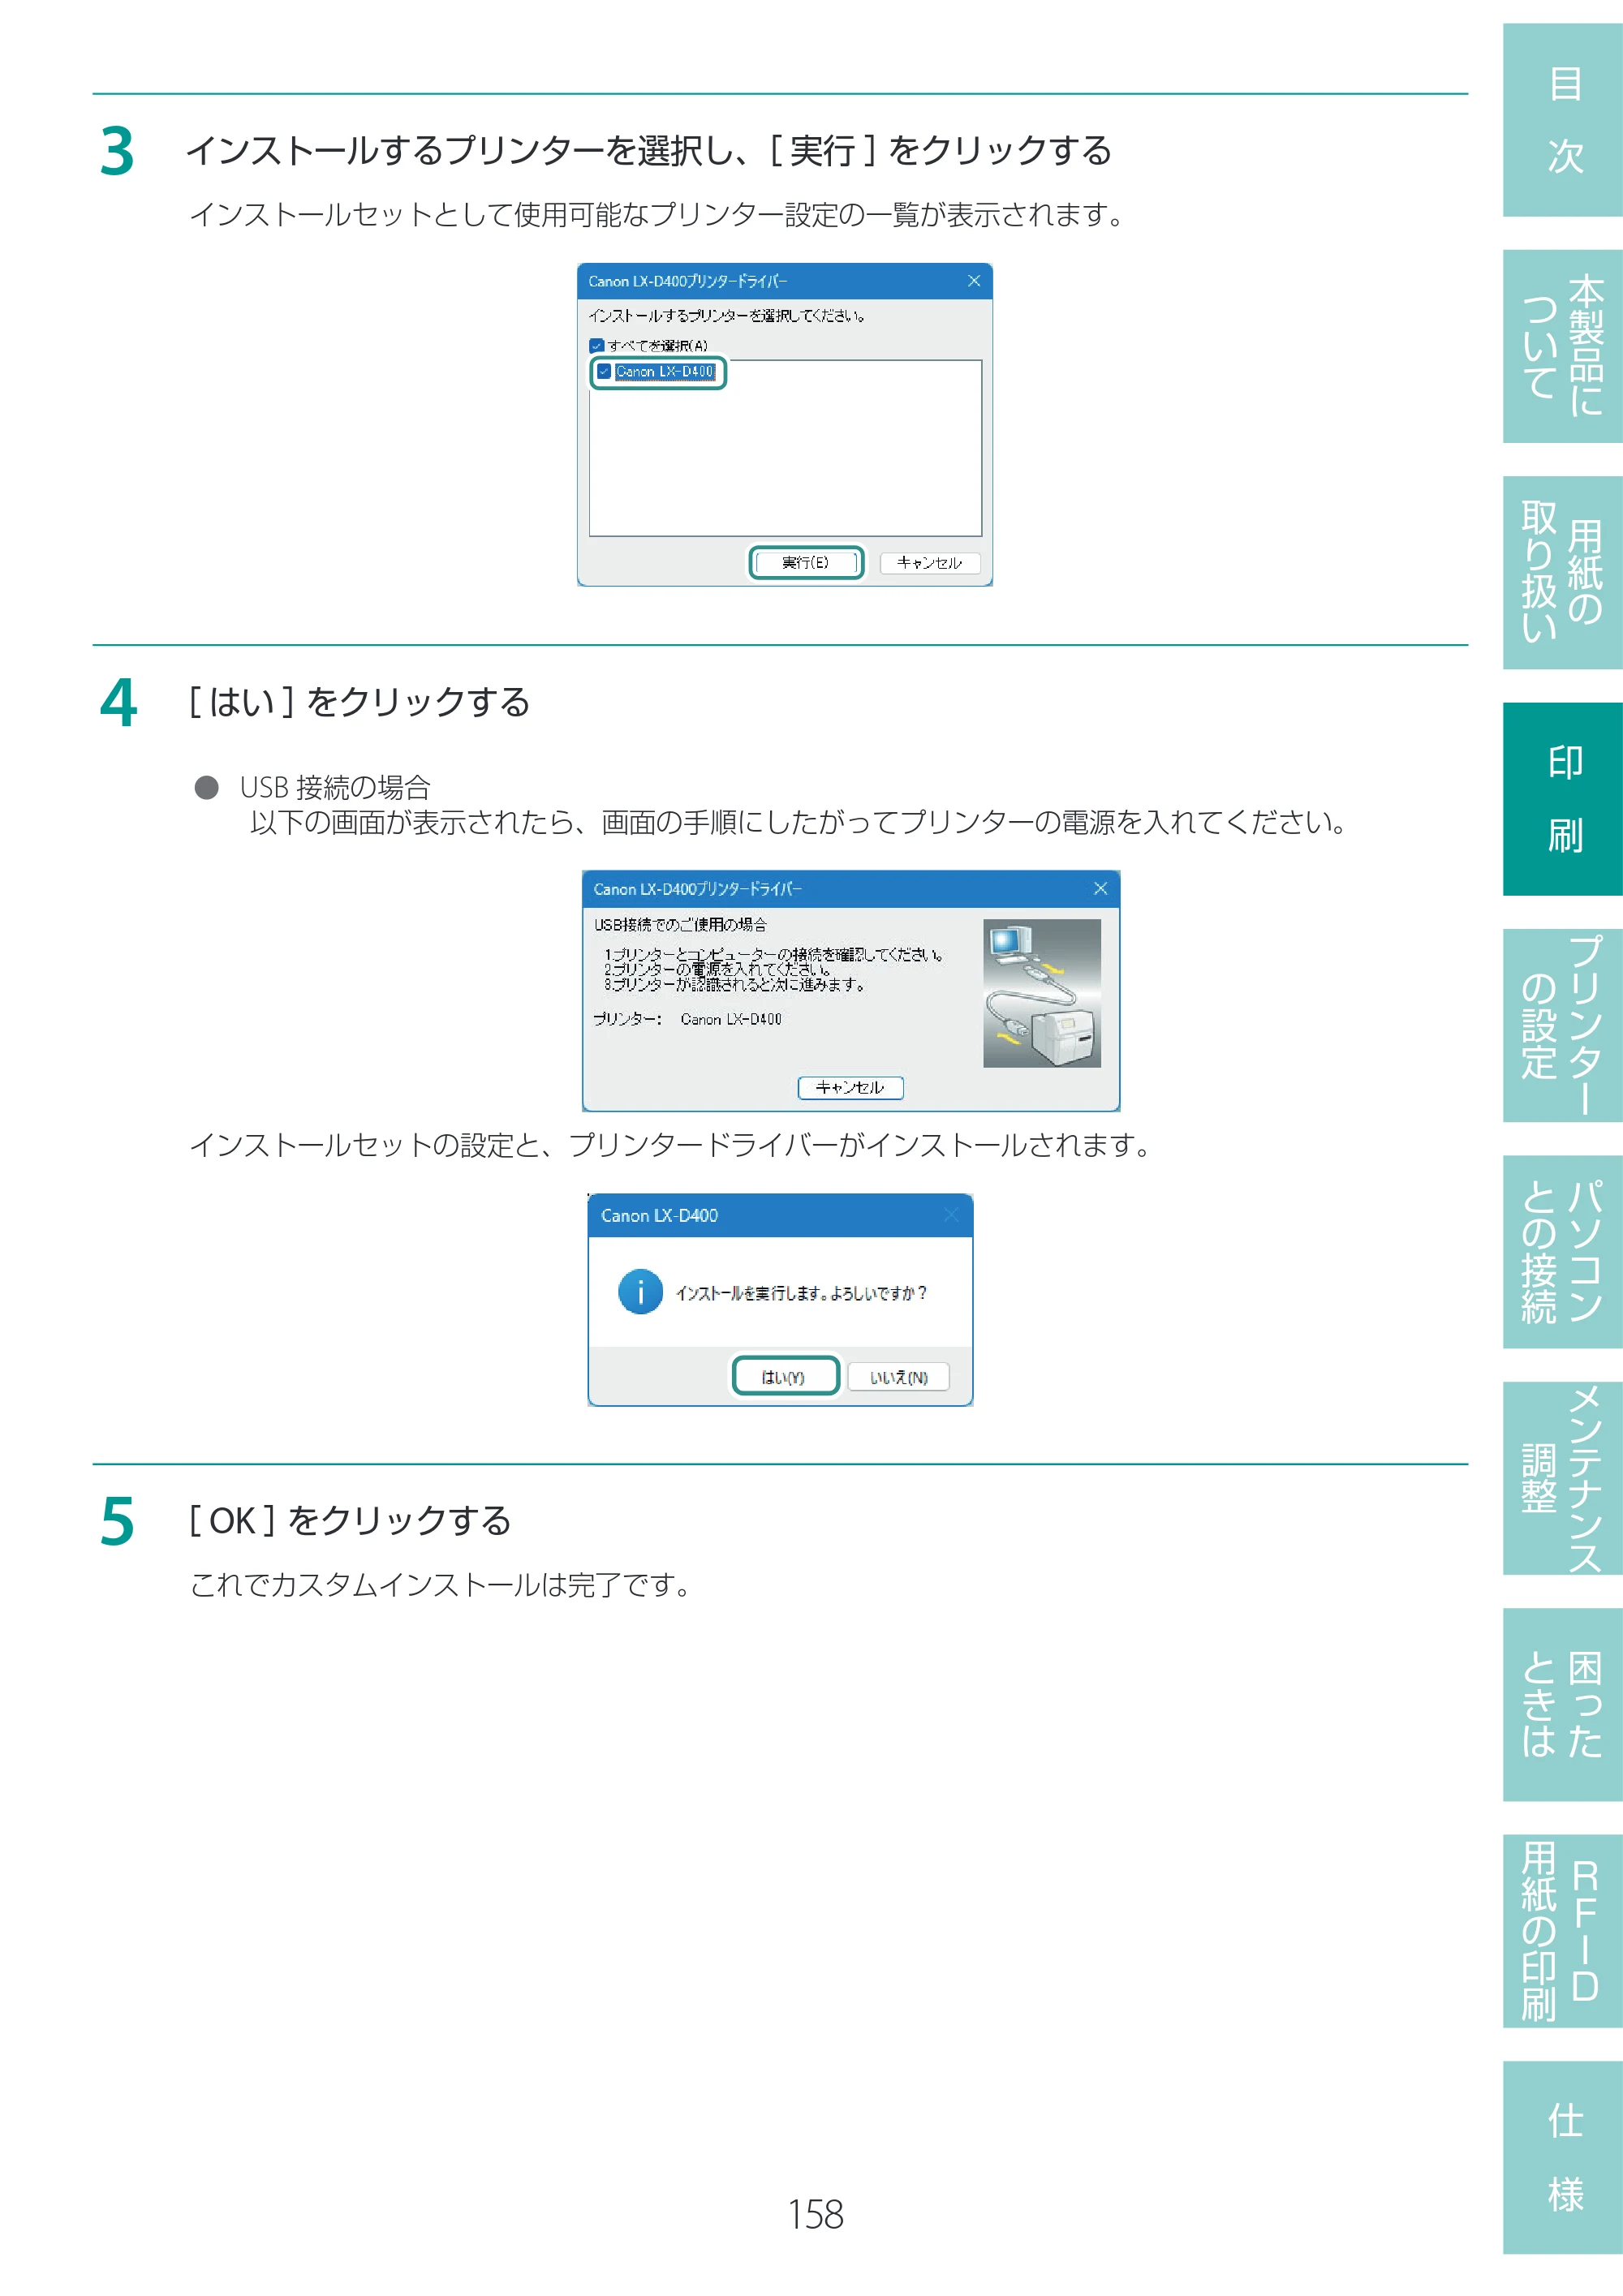Open the プリンターの設定 side tab
Image resolution: width=1623 pixels, height=2296 pixels.
[x=1562, y=1025]
